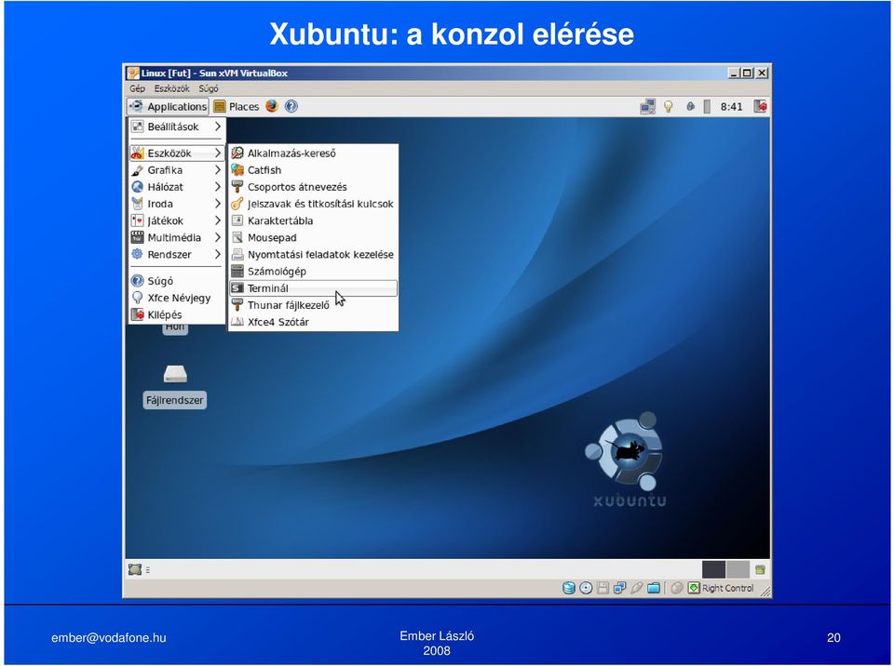Click the Applications panel button
Screen dimensions: 894x666
coord(169,107)
